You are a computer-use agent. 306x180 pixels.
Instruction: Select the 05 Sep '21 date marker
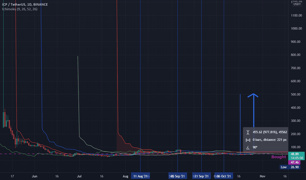point(178,176)
